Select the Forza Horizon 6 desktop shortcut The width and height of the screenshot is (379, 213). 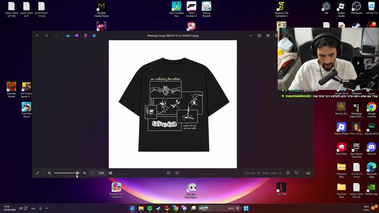(x=192, y=10)
